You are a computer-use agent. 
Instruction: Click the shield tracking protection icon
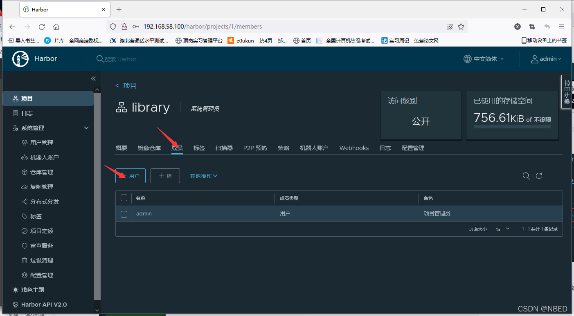113,27
